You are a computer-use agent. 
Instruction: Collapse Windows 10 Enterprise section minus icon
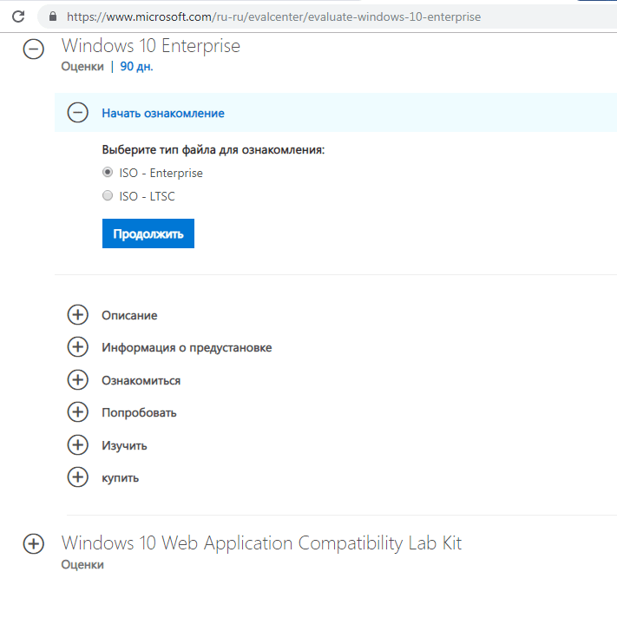[33, 49]
